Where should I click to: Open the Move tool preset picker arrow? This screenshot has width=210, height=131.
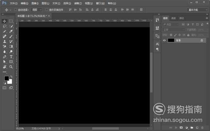[10, 10]
